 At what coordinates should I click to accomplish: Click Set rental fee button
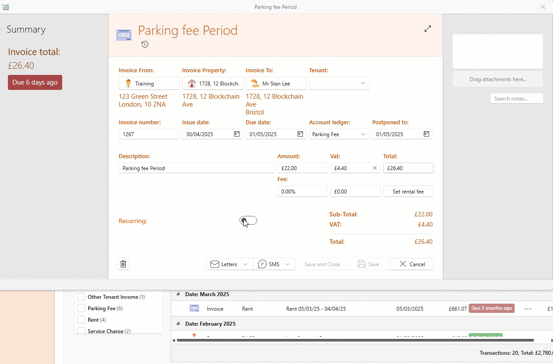pos(408,191)
